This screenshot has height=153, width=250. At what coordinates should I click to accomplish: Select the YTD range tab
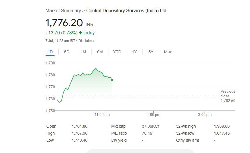click(117, 52)
